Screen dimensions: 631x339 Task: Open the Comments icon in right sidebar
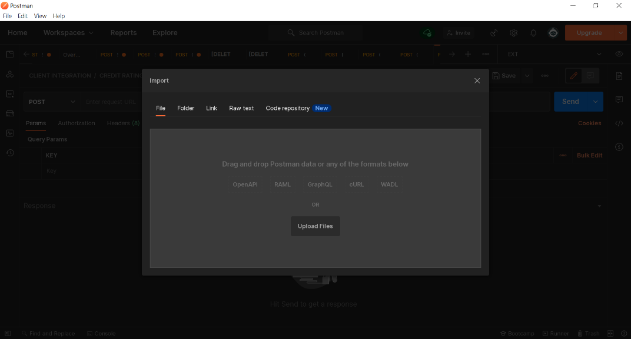[619, 99]
